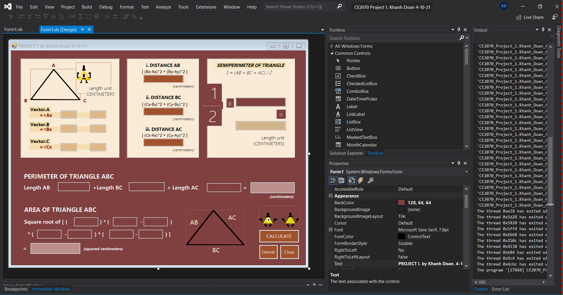Click the Align to Grid toolbar icon

click(x=11, y=17)
